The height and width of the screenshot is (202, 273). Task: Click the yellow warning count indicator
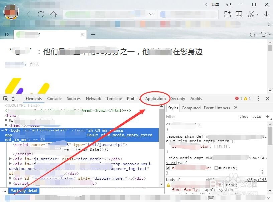247,98
